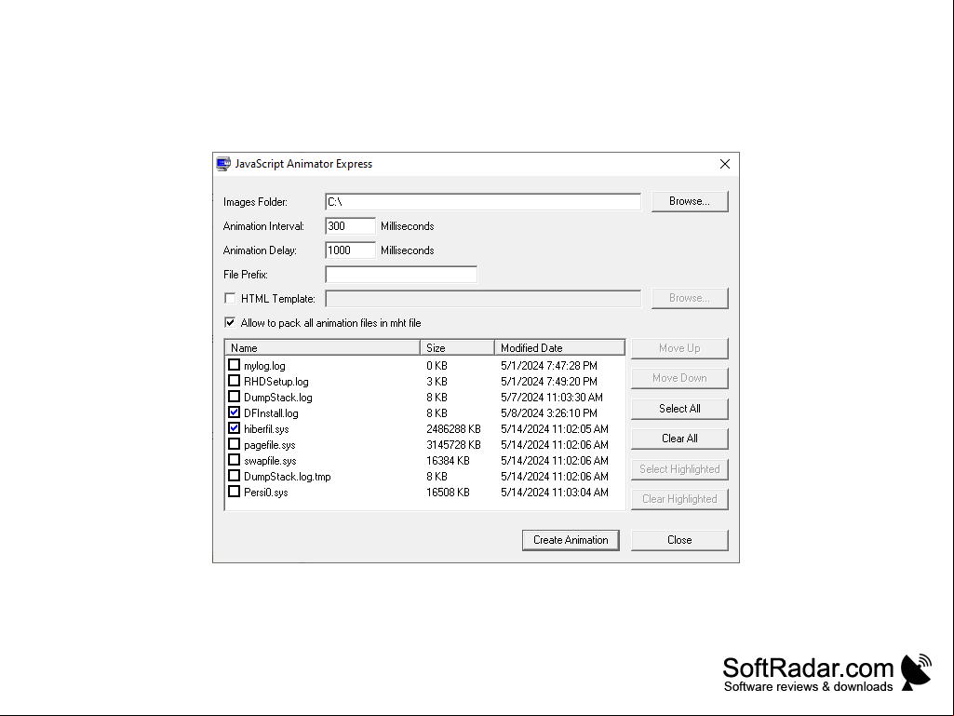
Task: Check the DumpStack.log.tmp file checkbox
Action: click(235, 476)
